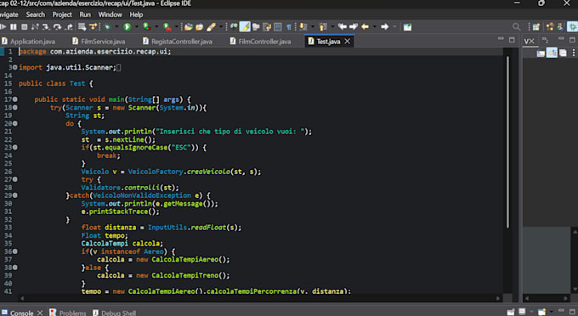
Task: Click the Search flashlight toolbar icon
Action: pos(211,27)
